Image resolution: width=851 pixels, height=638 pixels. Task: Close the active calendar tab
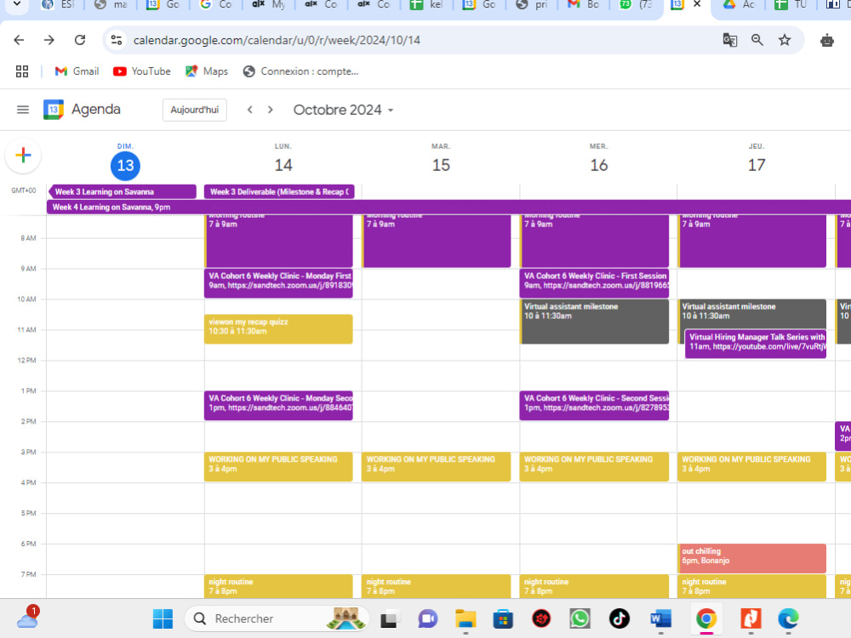pyautogui.click(x=698, y=4)
